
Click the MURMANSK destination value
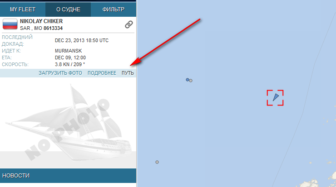69,51
